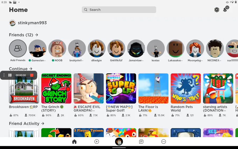
Task: Open friend bruhjohn1 avatar
Action: [x=77, y=48]
